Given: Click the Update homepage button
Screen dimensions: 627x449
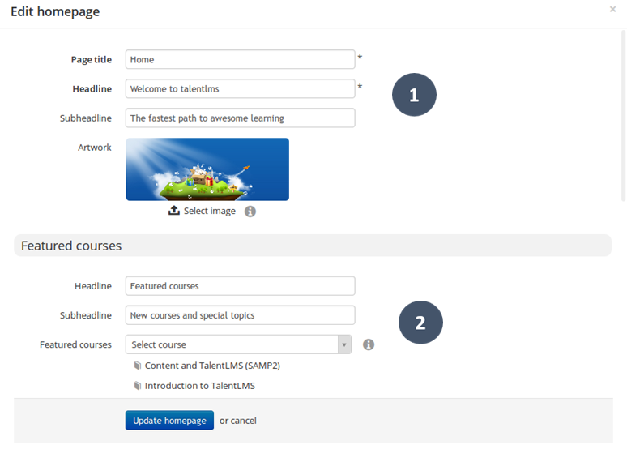Looking at the screenshot, I should (169, 421).
